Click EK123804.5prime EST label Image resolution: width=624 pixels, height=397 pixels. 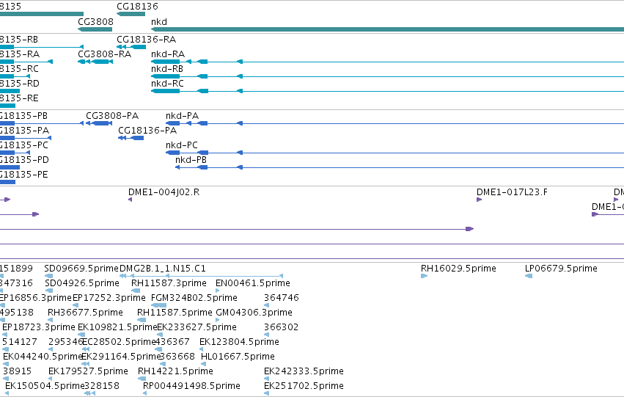(x=239, y=343)
